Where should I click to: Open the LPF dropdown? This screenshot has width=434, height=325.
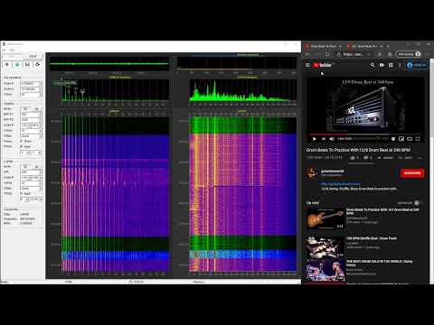coord(31,172)
